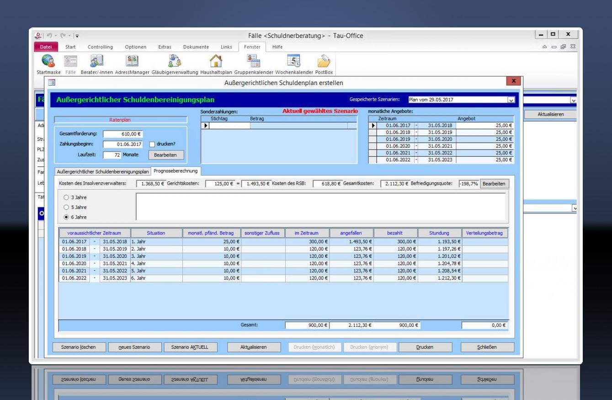Click the Gesamtforderung input field
612x400 pixels.
pos(123,134)
